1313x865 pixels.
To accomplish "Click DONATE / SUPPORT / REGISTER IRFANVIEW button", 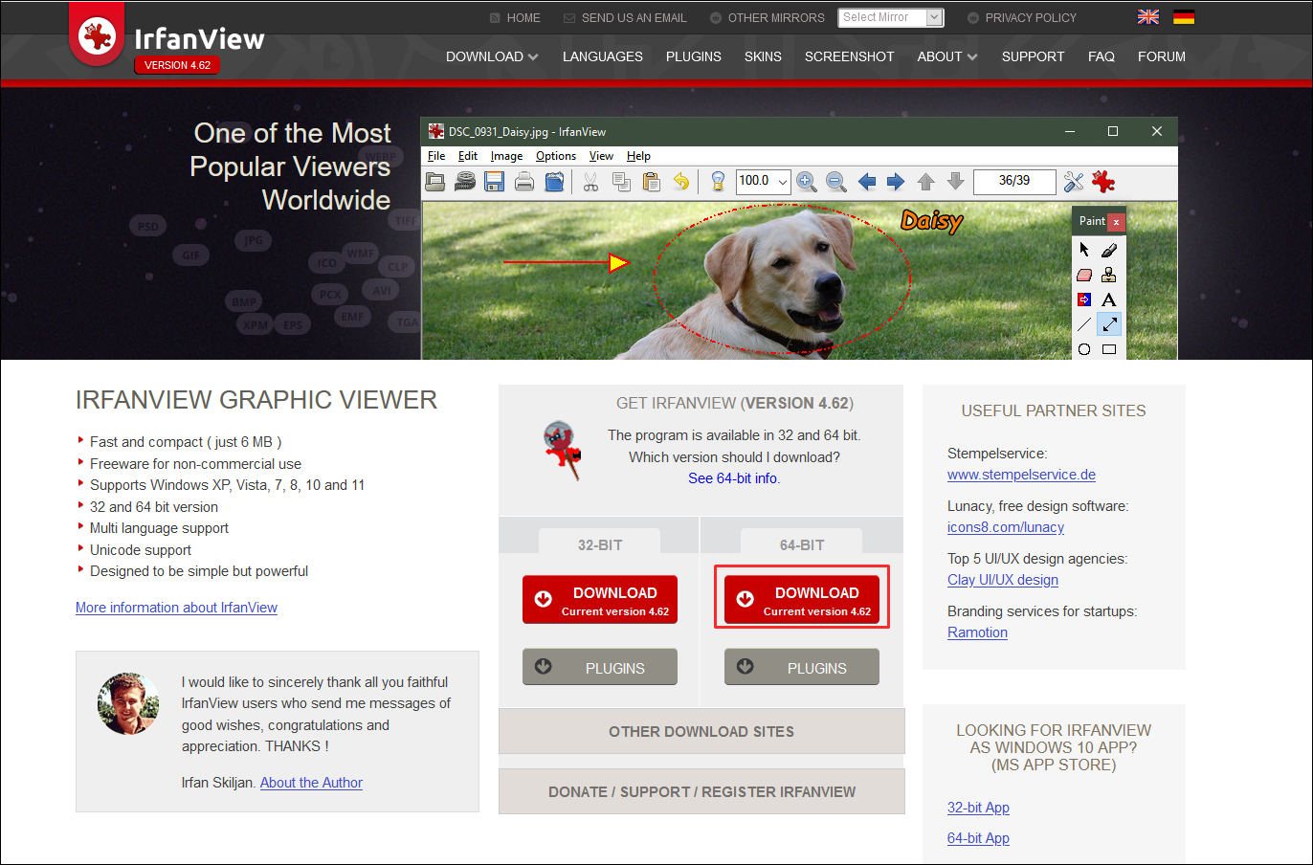I will pos(701,791).
